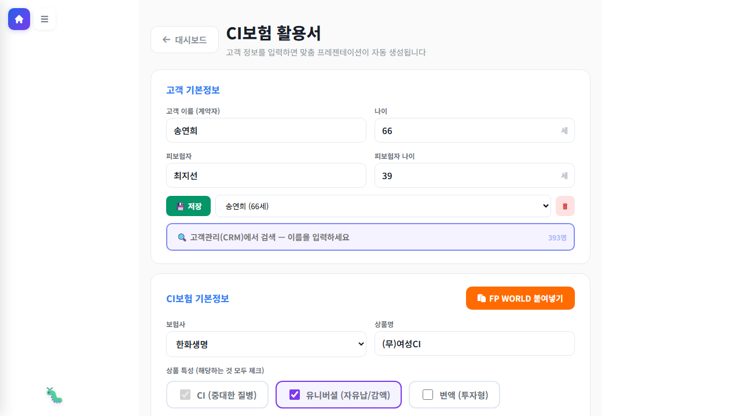
Task: Click the red trash delete icon
Action: [565, 206]
